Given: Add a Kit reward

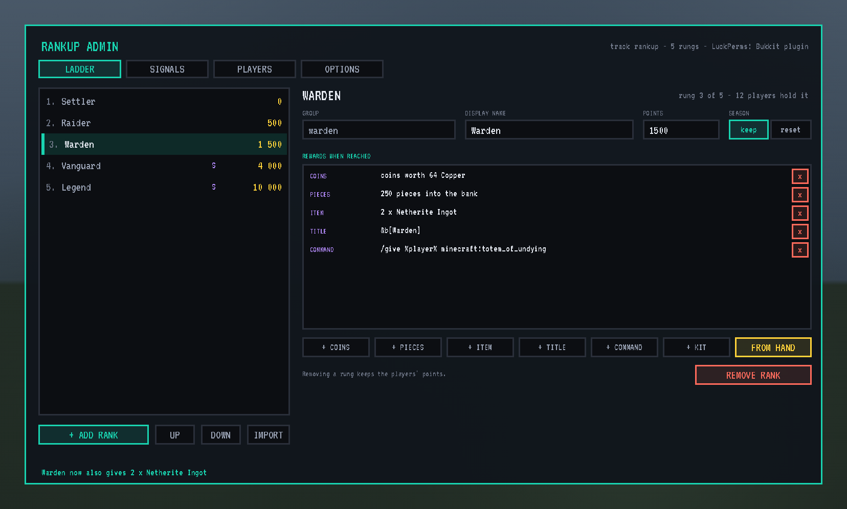Looking at the screenshot, I should point(697,348).
